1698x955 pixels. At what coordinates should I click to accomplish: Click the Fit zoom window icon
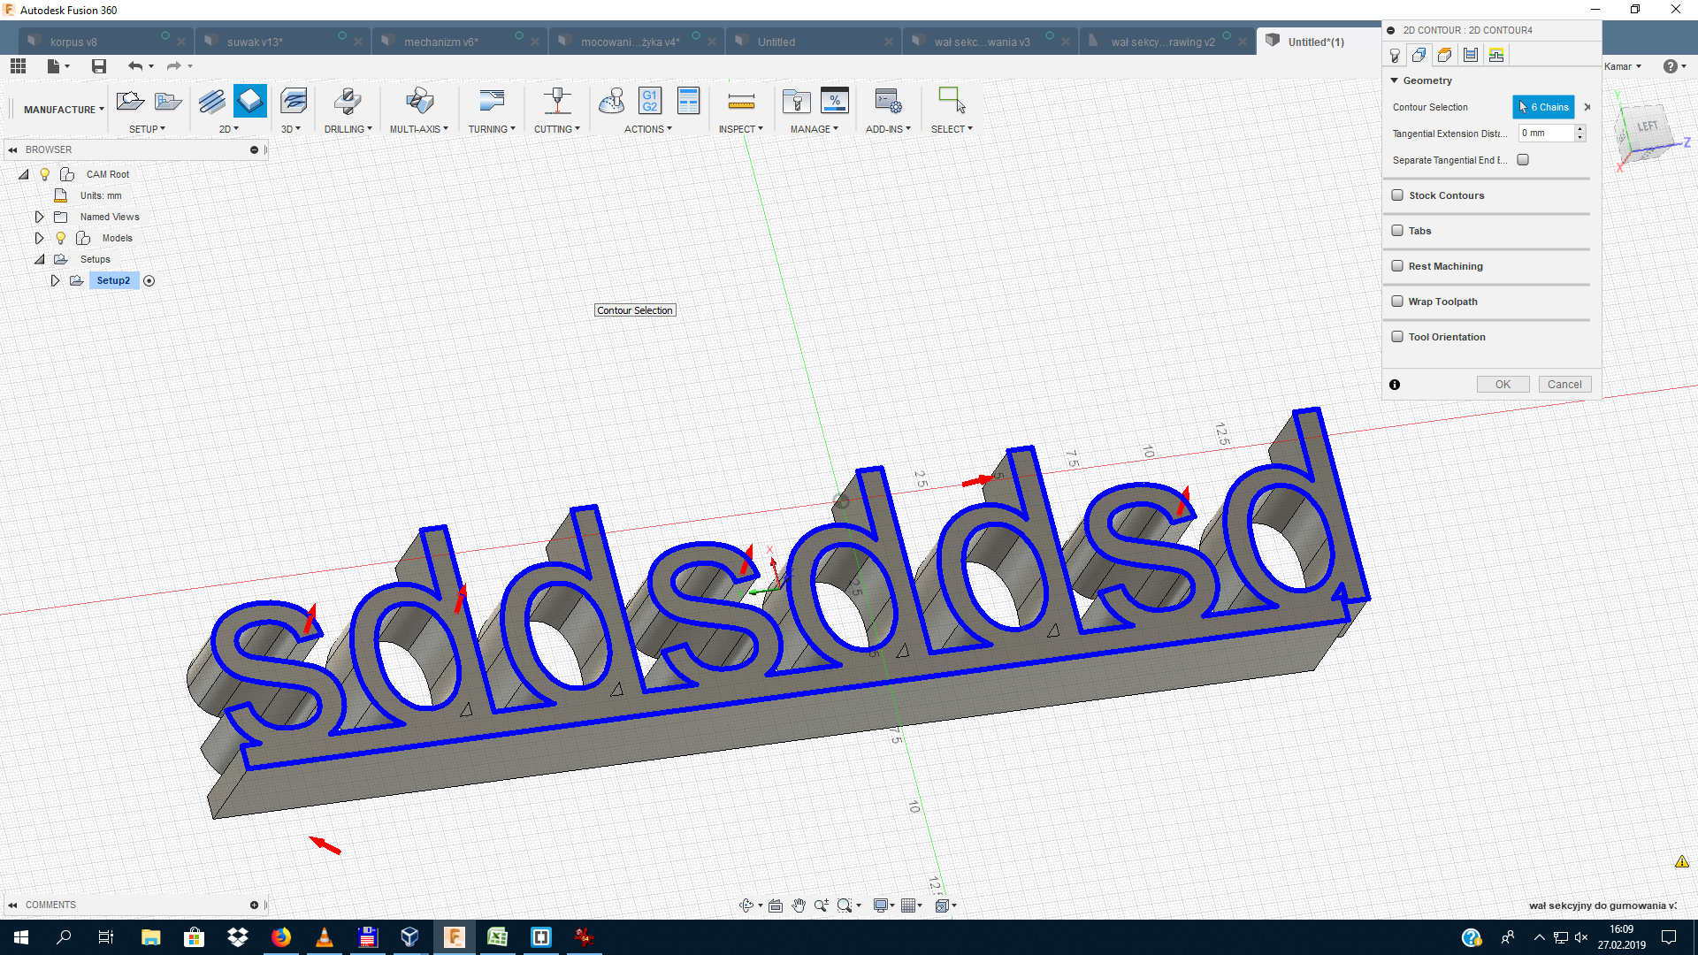coord(845,905)
